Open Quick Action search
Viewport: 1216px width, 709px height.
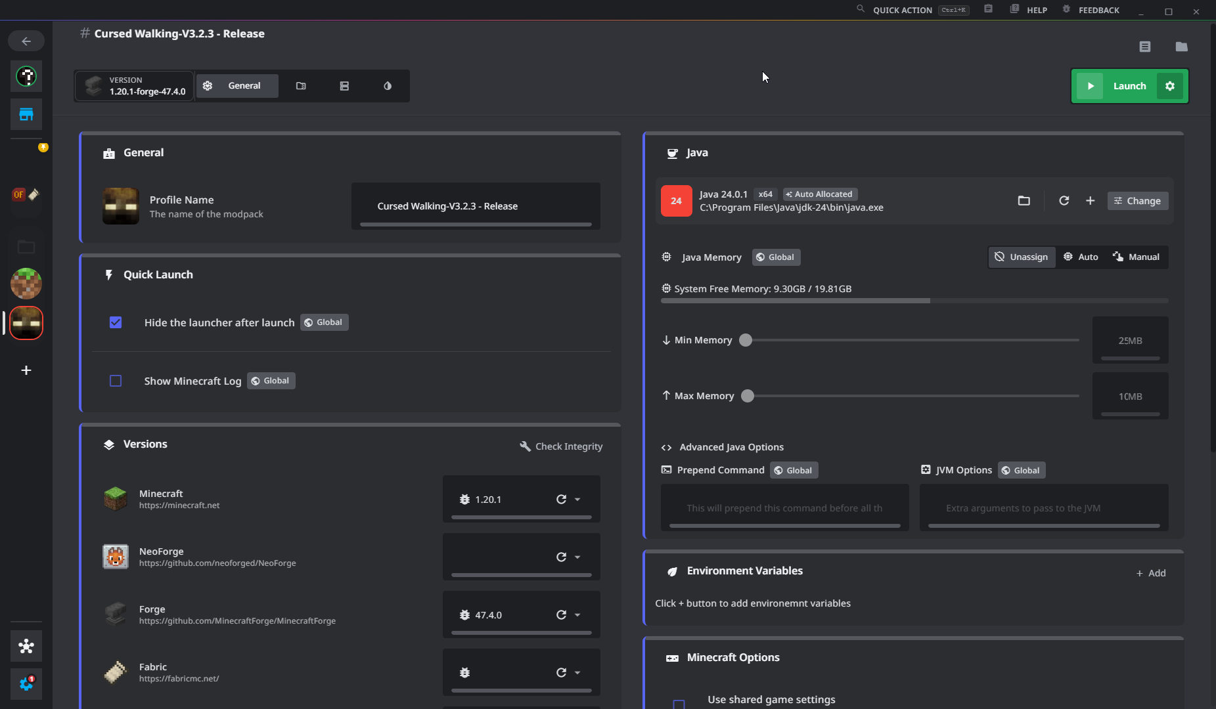pos(912,10)
